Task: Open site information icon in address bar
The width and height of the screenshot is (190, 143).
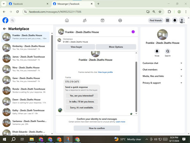Action: (x=25, y=12)
